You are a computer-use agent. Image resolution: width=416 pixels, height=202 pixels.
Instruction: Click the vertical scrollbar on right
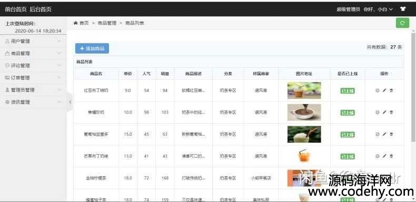(413, 87)
